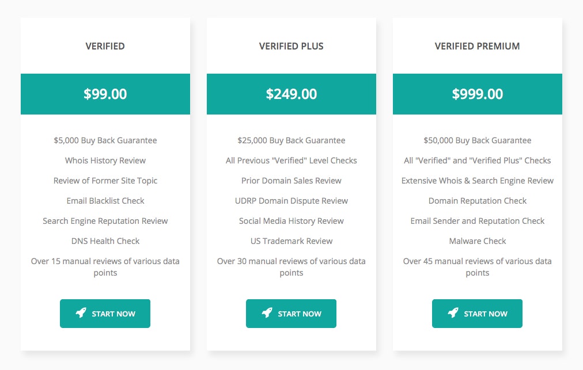Click the DNS Health Check feature
This screenshot has width=583, height=370.
coord(105,241)
